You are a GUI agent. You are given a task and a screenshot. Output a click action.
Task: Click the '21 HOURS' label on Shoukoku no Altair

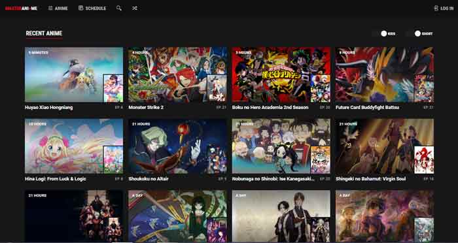pos(141,124)
